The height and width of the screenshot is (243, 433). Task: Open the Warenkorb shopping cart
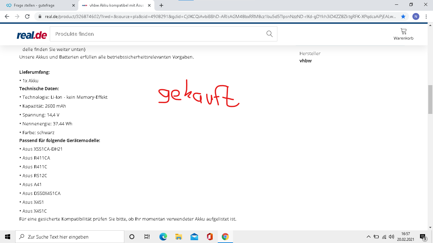[x=404, y=34]
